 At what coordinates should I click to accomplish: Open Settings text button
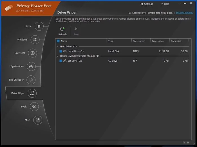149,4
